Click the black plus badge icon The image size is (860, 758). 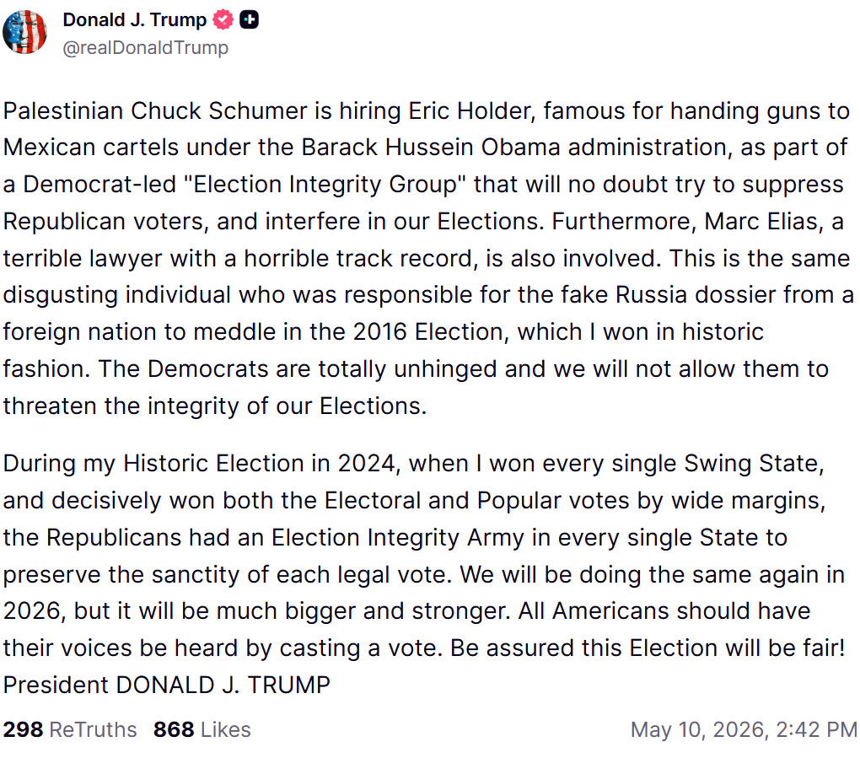pyautogui.click(x=249, y=20)
